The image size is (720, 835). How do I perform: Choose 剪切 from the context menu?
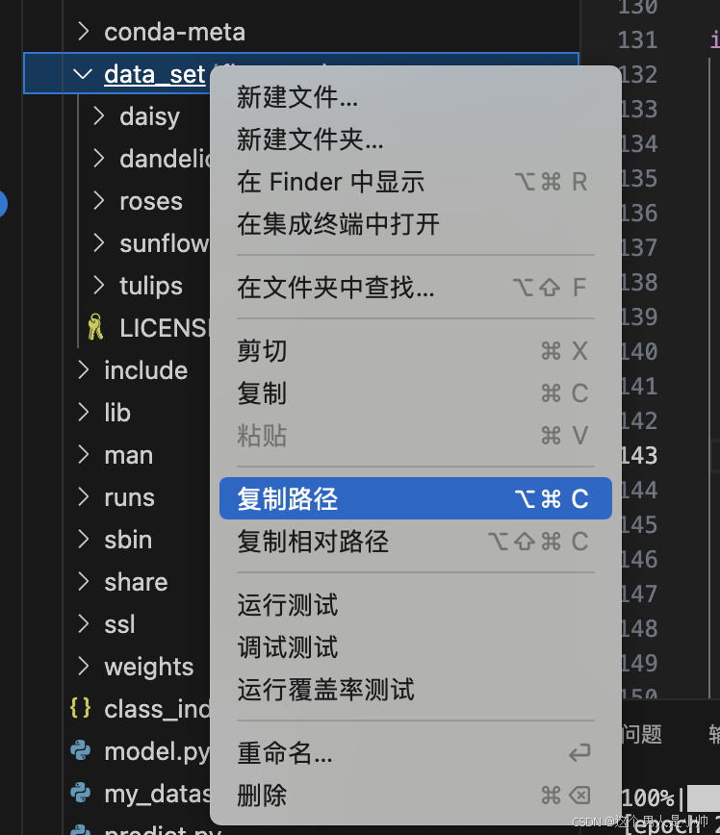click(x=261, y=351)
